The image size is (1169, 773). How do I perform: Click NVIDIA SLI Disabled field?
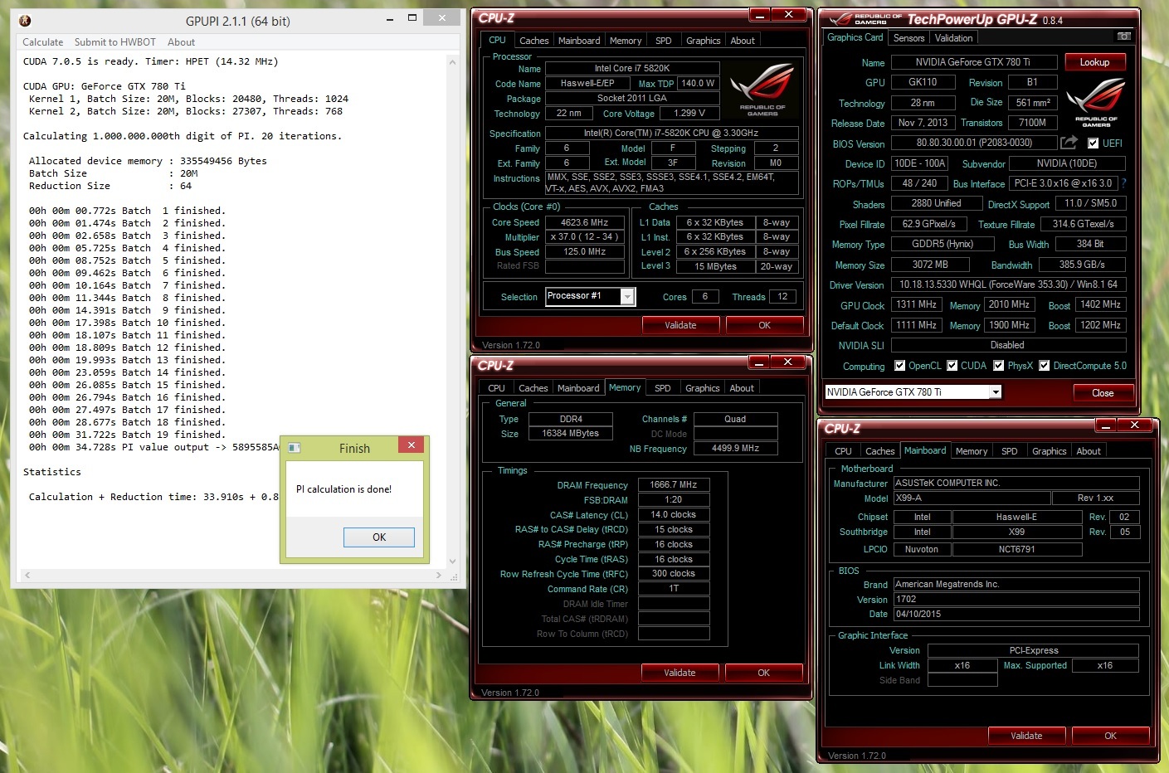1008,345
